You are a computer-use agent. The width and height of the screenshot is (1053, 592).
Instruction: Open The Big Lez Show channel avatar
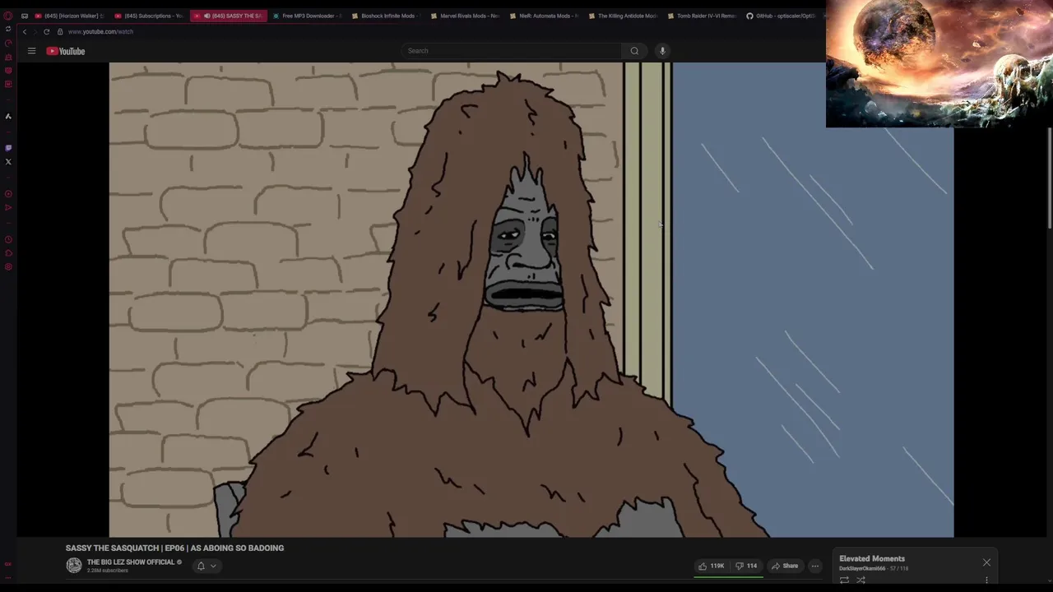click(x=74, y=566)
